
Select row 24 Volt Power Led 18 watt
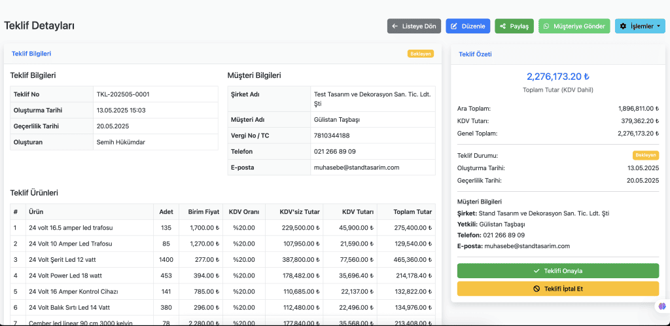(x=222, y=276)
